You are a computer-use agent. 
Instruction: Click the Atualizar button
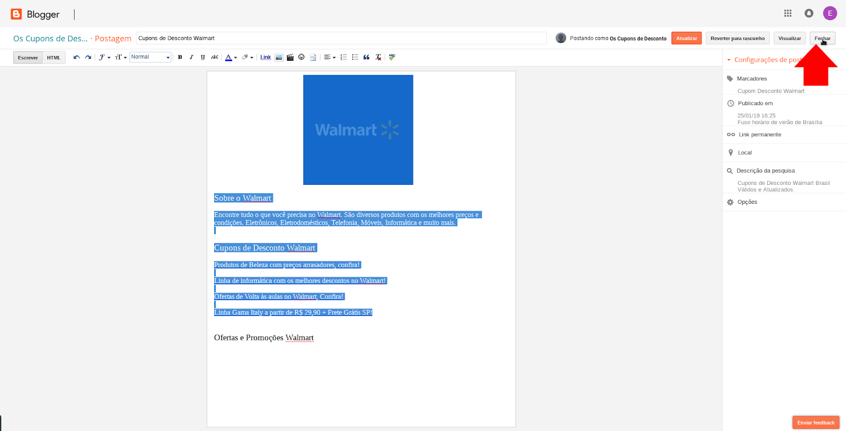[687, 38]
